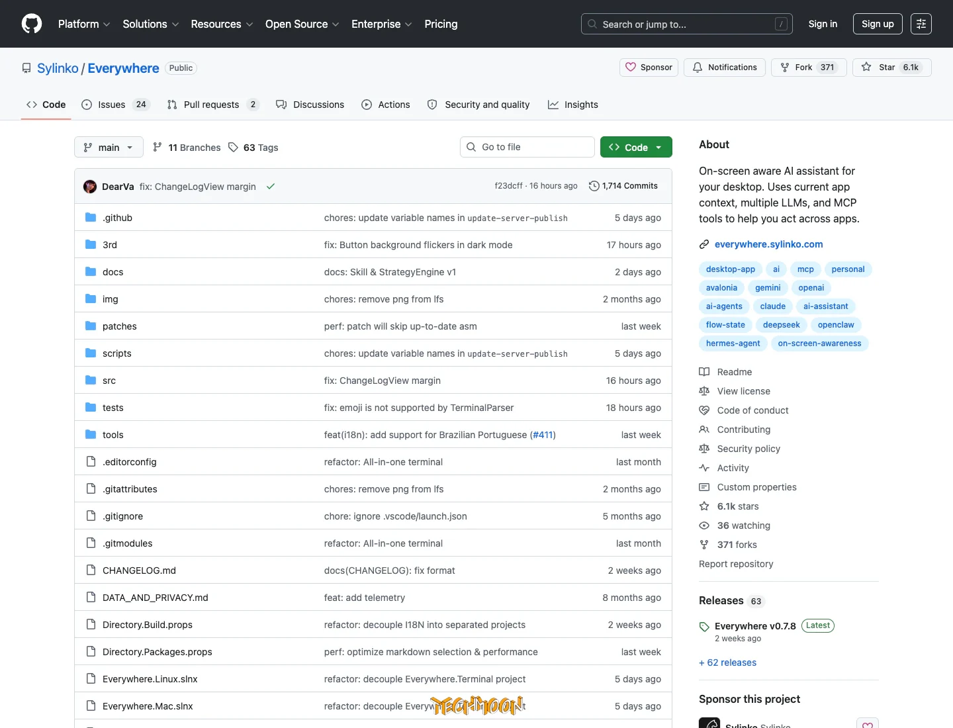
Task: Click the on-screen-awareness topic tag
Action: (819, 343)
